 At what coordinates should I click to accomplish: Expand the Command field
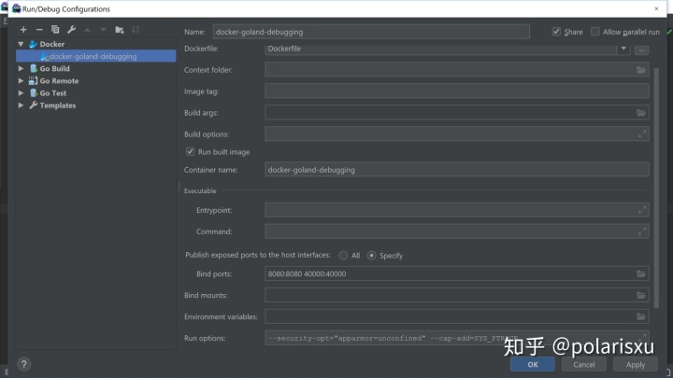(x=641, y=231)
